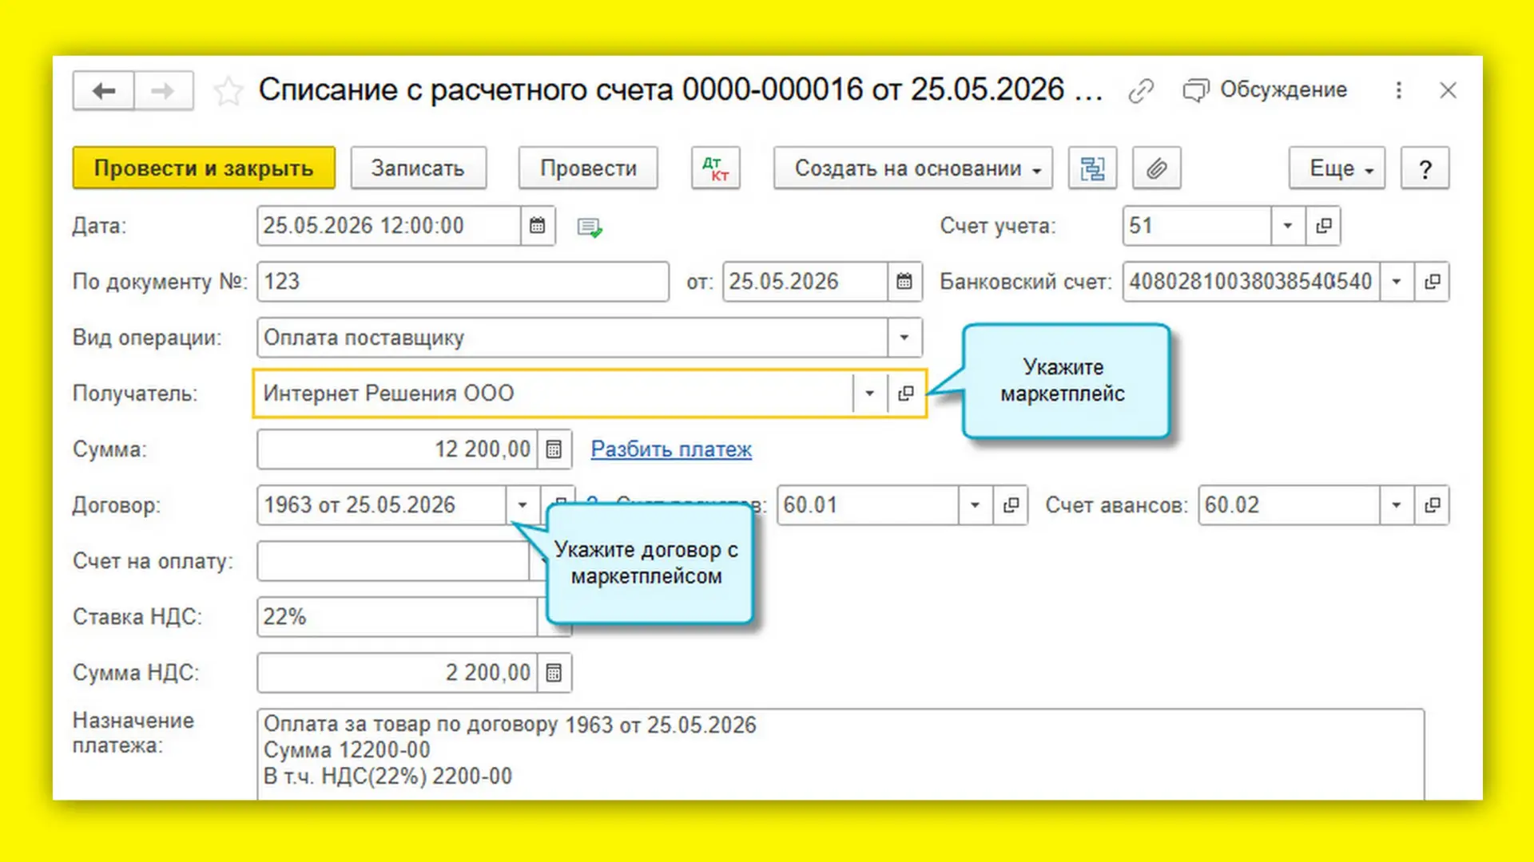Open the Получатель record via open icon
This screenshot has height=862, width=1534.
(x=905, y=393)
